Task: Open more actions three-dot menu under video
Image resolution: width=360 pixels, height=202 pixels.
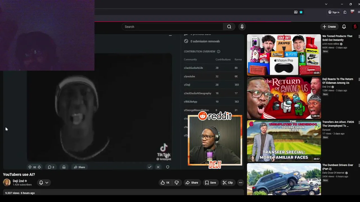Action: [240, 183]
